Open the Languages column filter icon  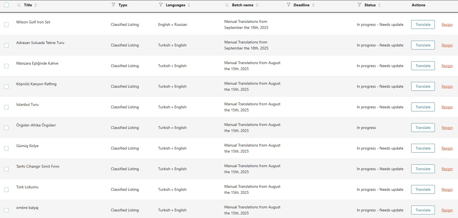[161, 5]
